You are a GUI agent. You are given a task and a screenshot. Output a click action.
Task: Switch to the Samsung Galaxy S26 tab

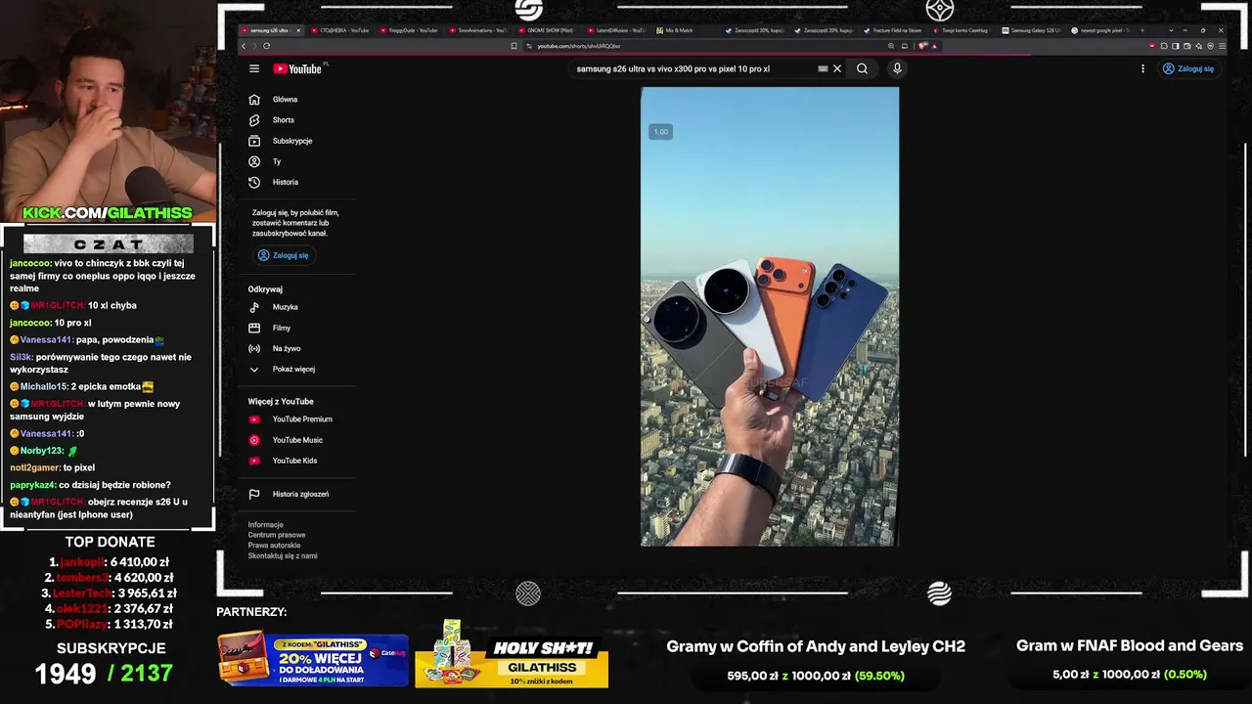point(1032,30)
